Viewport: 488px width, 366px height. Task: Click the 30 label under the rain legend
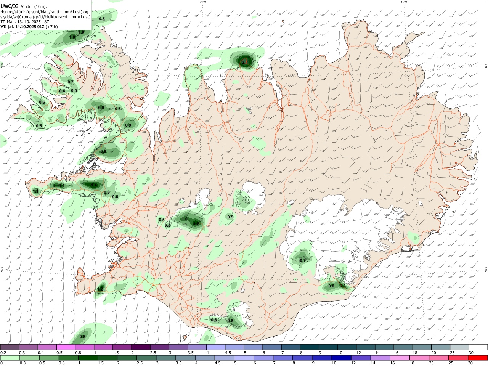click(470, 363)
